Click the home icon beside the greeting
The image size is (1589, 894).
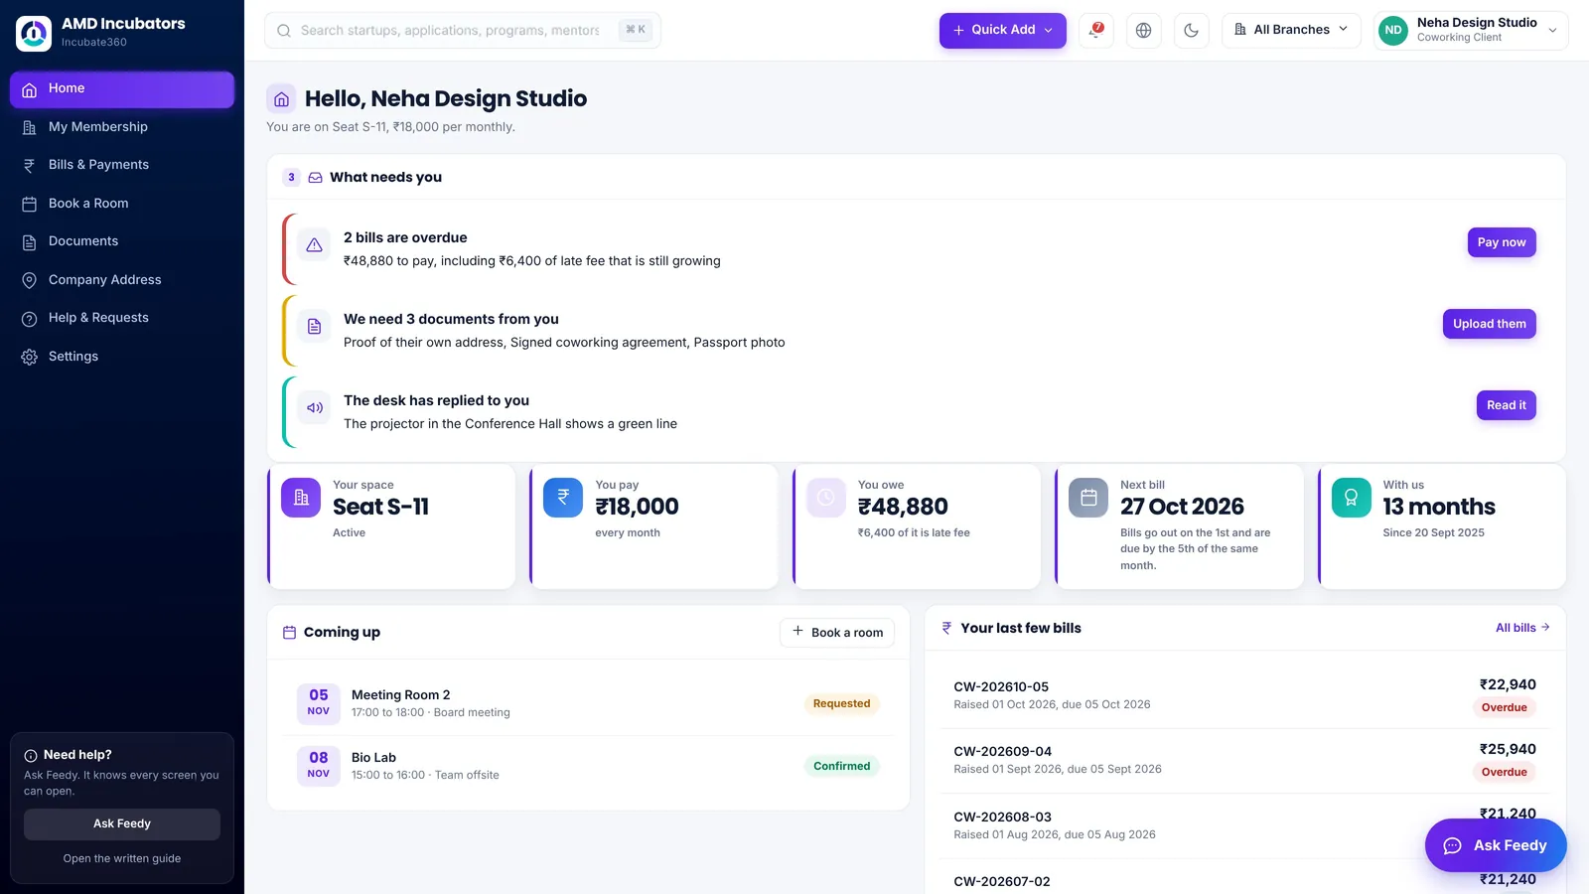click(x=281, y=99)
